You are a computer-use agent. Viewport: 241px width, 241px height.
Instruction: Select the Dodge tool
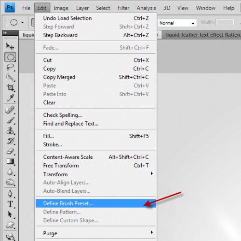tap(10, 182)
